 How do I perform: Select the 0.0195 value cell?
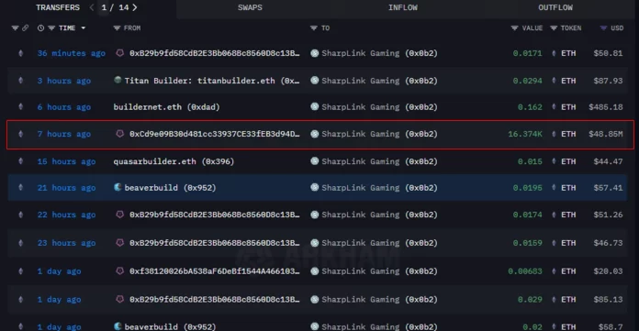click(527, 188)
